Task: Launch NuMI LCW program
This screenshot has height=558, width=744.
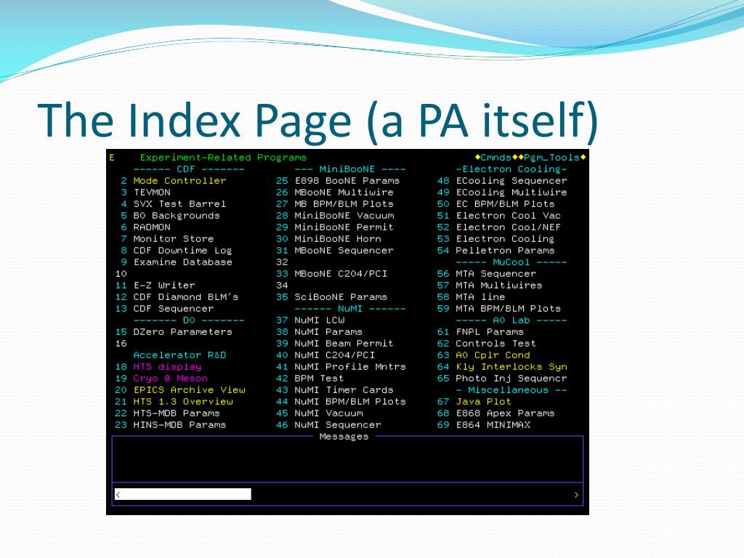Action: click(x=320, y=320)
